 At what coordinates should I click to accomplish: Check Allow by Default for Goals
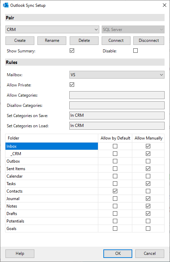click(x=115, y=229)
